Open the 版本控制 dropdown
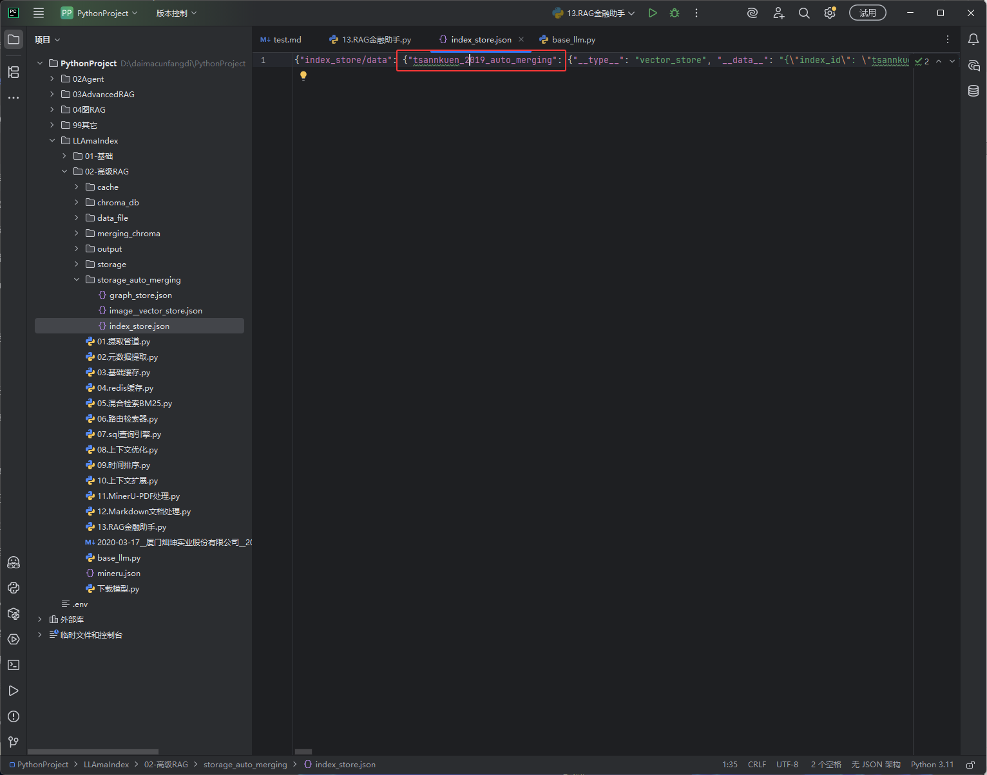This screenshot has width=987, height=775. 177,13
